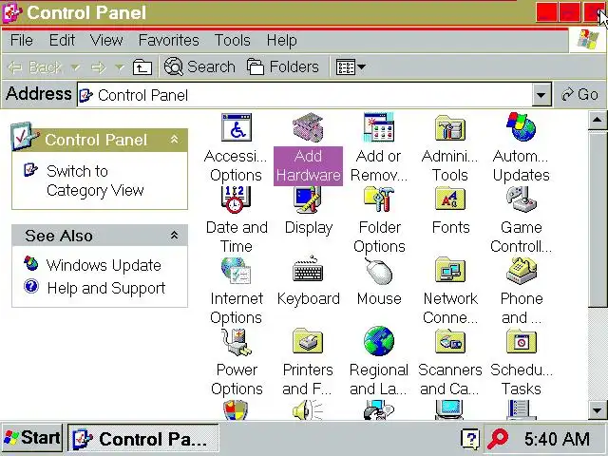Open Power Options applet
Screen dimensions: 608x456
[x=237, y=363]
